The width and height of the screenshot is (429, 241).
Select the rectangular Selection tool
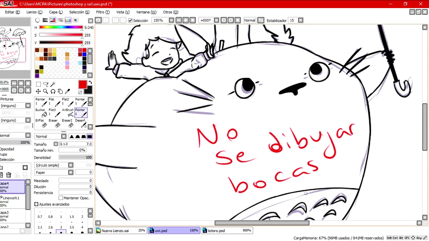point(39,84)
